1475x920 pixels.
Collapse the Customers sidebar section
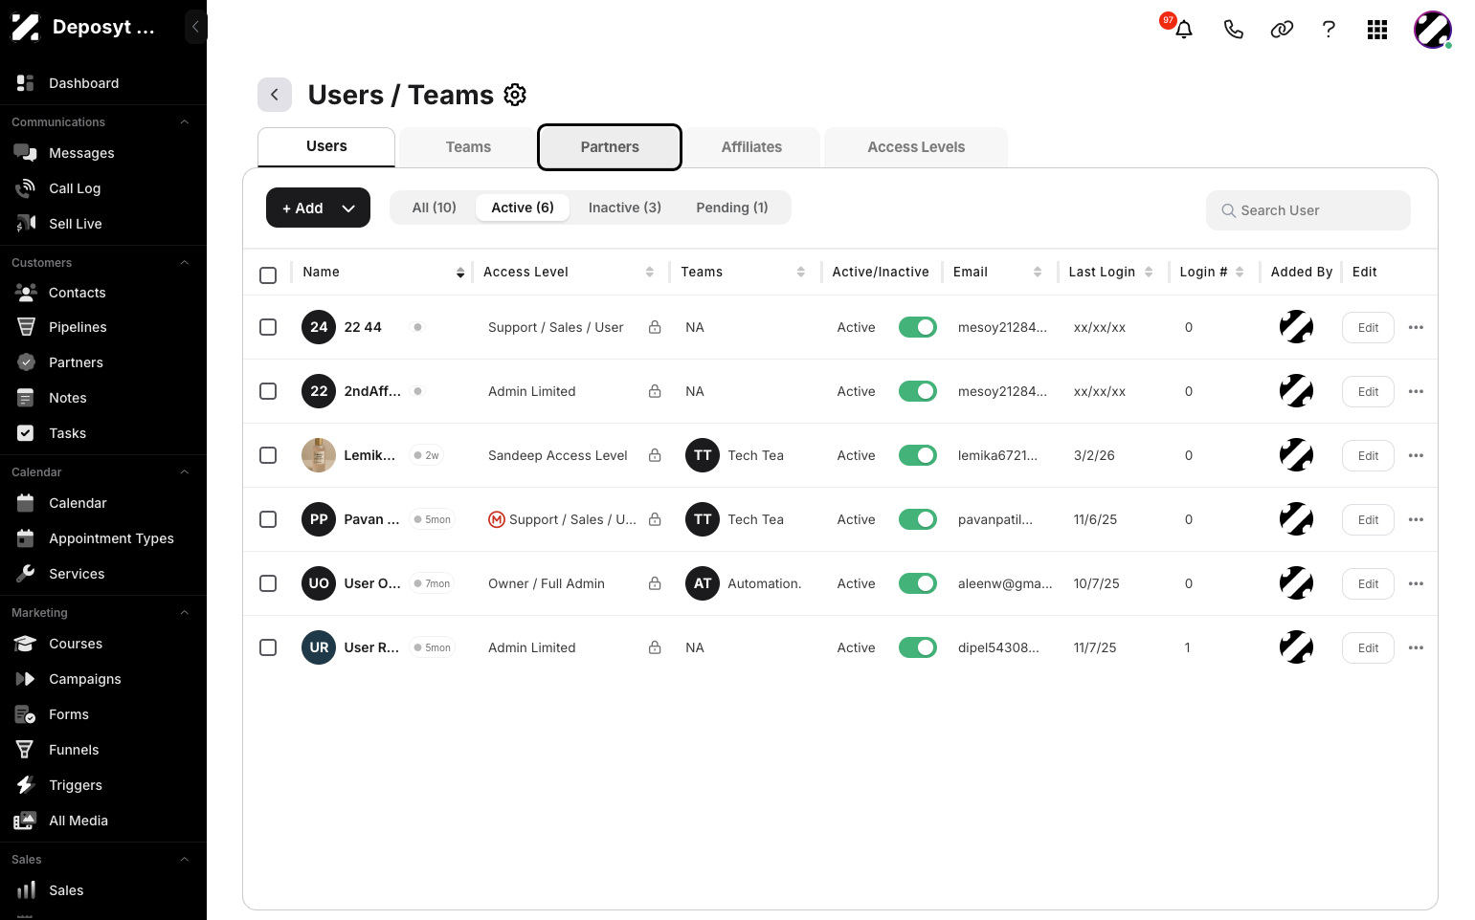coord(185,263)
